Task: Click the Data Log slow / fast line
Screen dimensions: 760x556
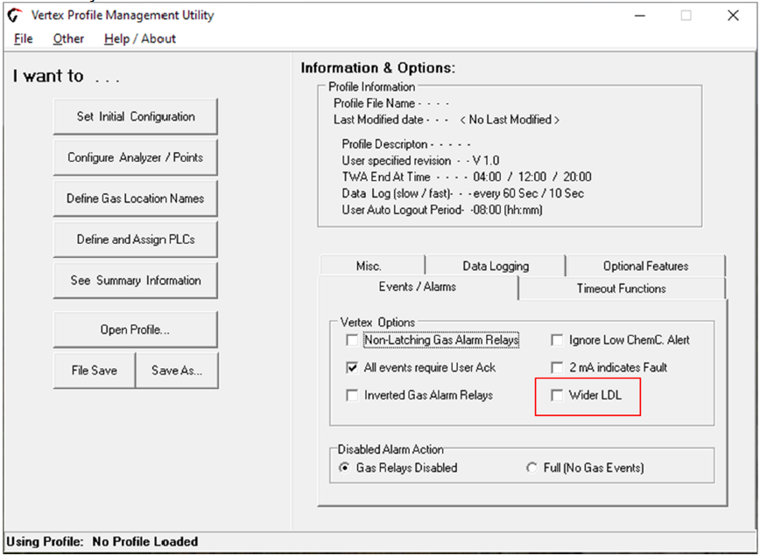Action: coord(463,193)
